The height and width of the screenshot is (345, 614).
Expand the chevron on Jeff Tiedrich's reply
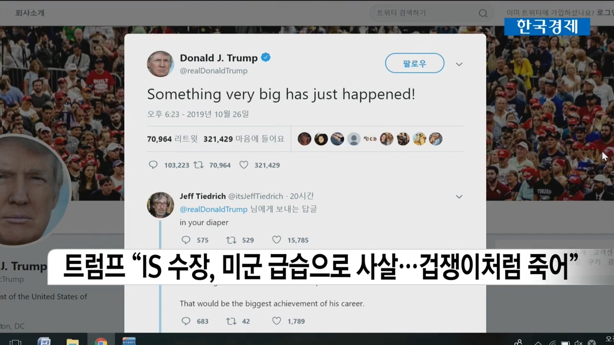pyautogui.click(x=459, y=196)
